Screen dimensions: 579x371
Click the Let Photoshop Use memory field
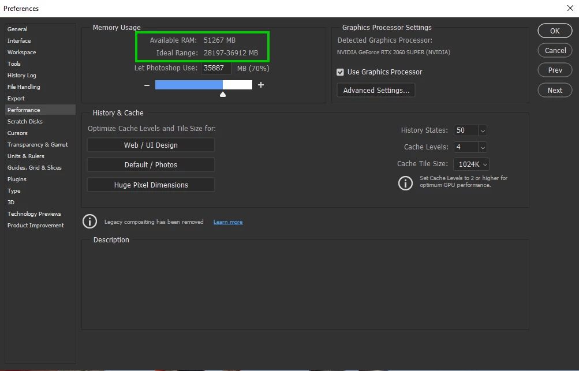tap(216, 68)
